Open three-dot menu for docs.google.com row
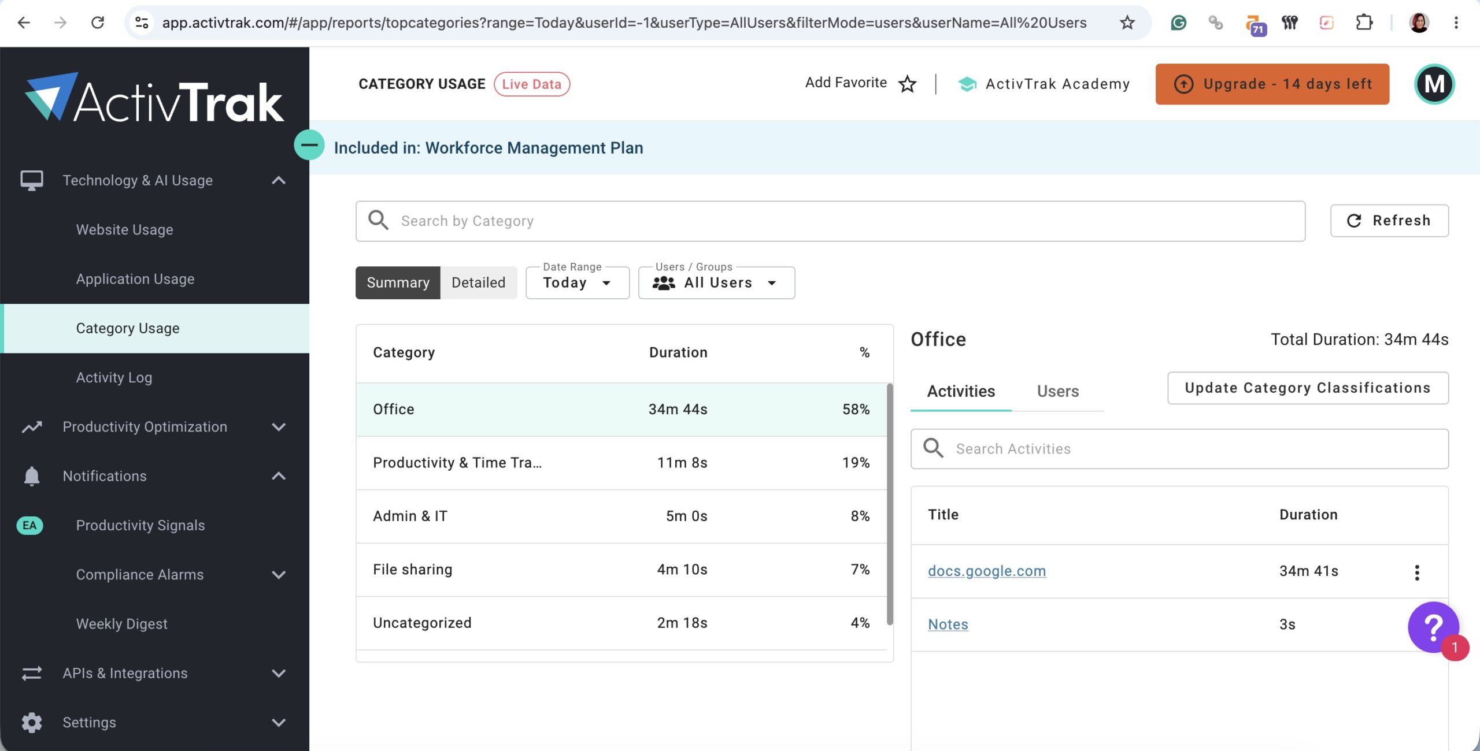This screenshot has width=1480, height=751. tap(1416, 572)
